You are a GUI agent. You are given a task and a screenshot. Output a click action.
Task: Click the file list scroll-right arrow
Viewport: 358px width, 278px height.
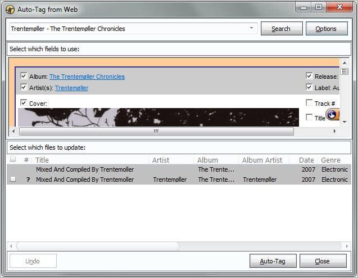pos(347,246)
